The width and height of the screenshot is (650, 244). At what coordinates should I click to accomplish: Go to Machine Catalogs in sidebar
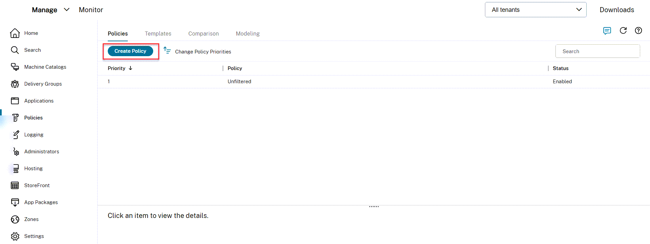tap(45, 67)
